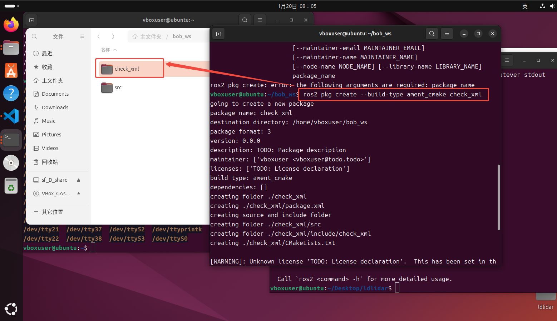The height and width of the screenshot is (321, 557).
Task: Open 其它位置 in the sidebar
Action: 52,212
